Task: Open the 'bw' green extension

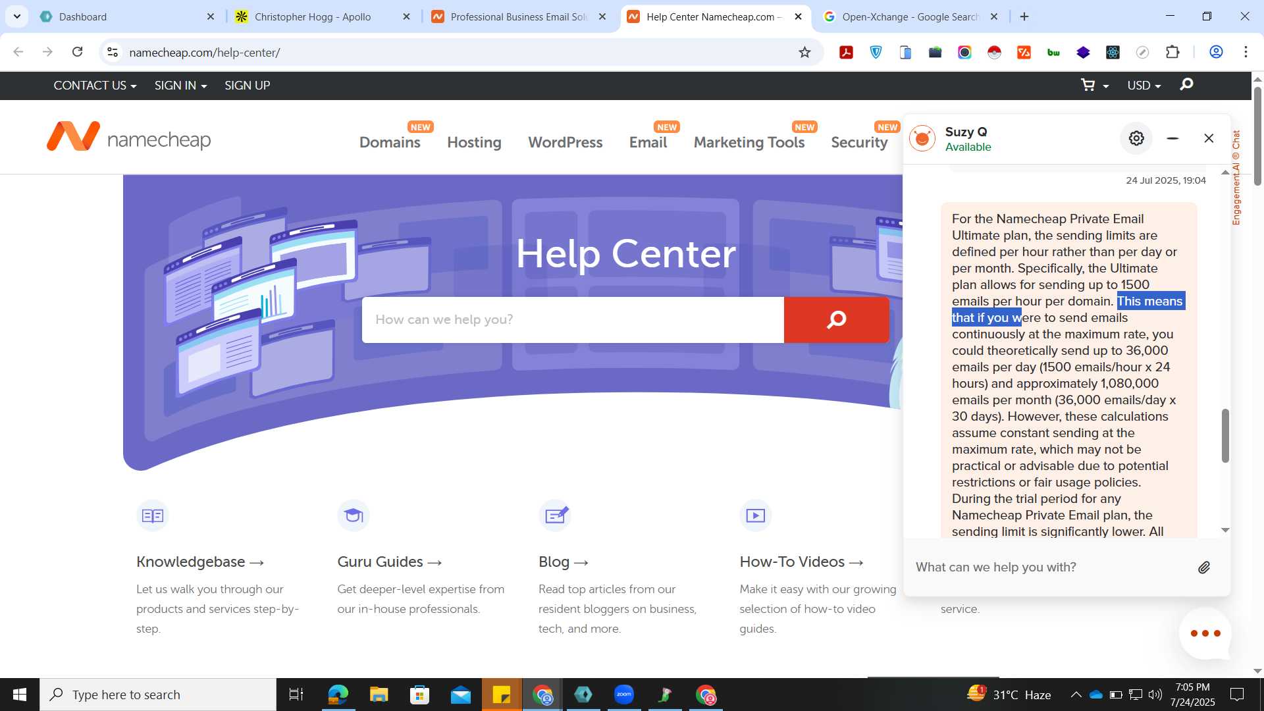Action: tap(1053, 52)
